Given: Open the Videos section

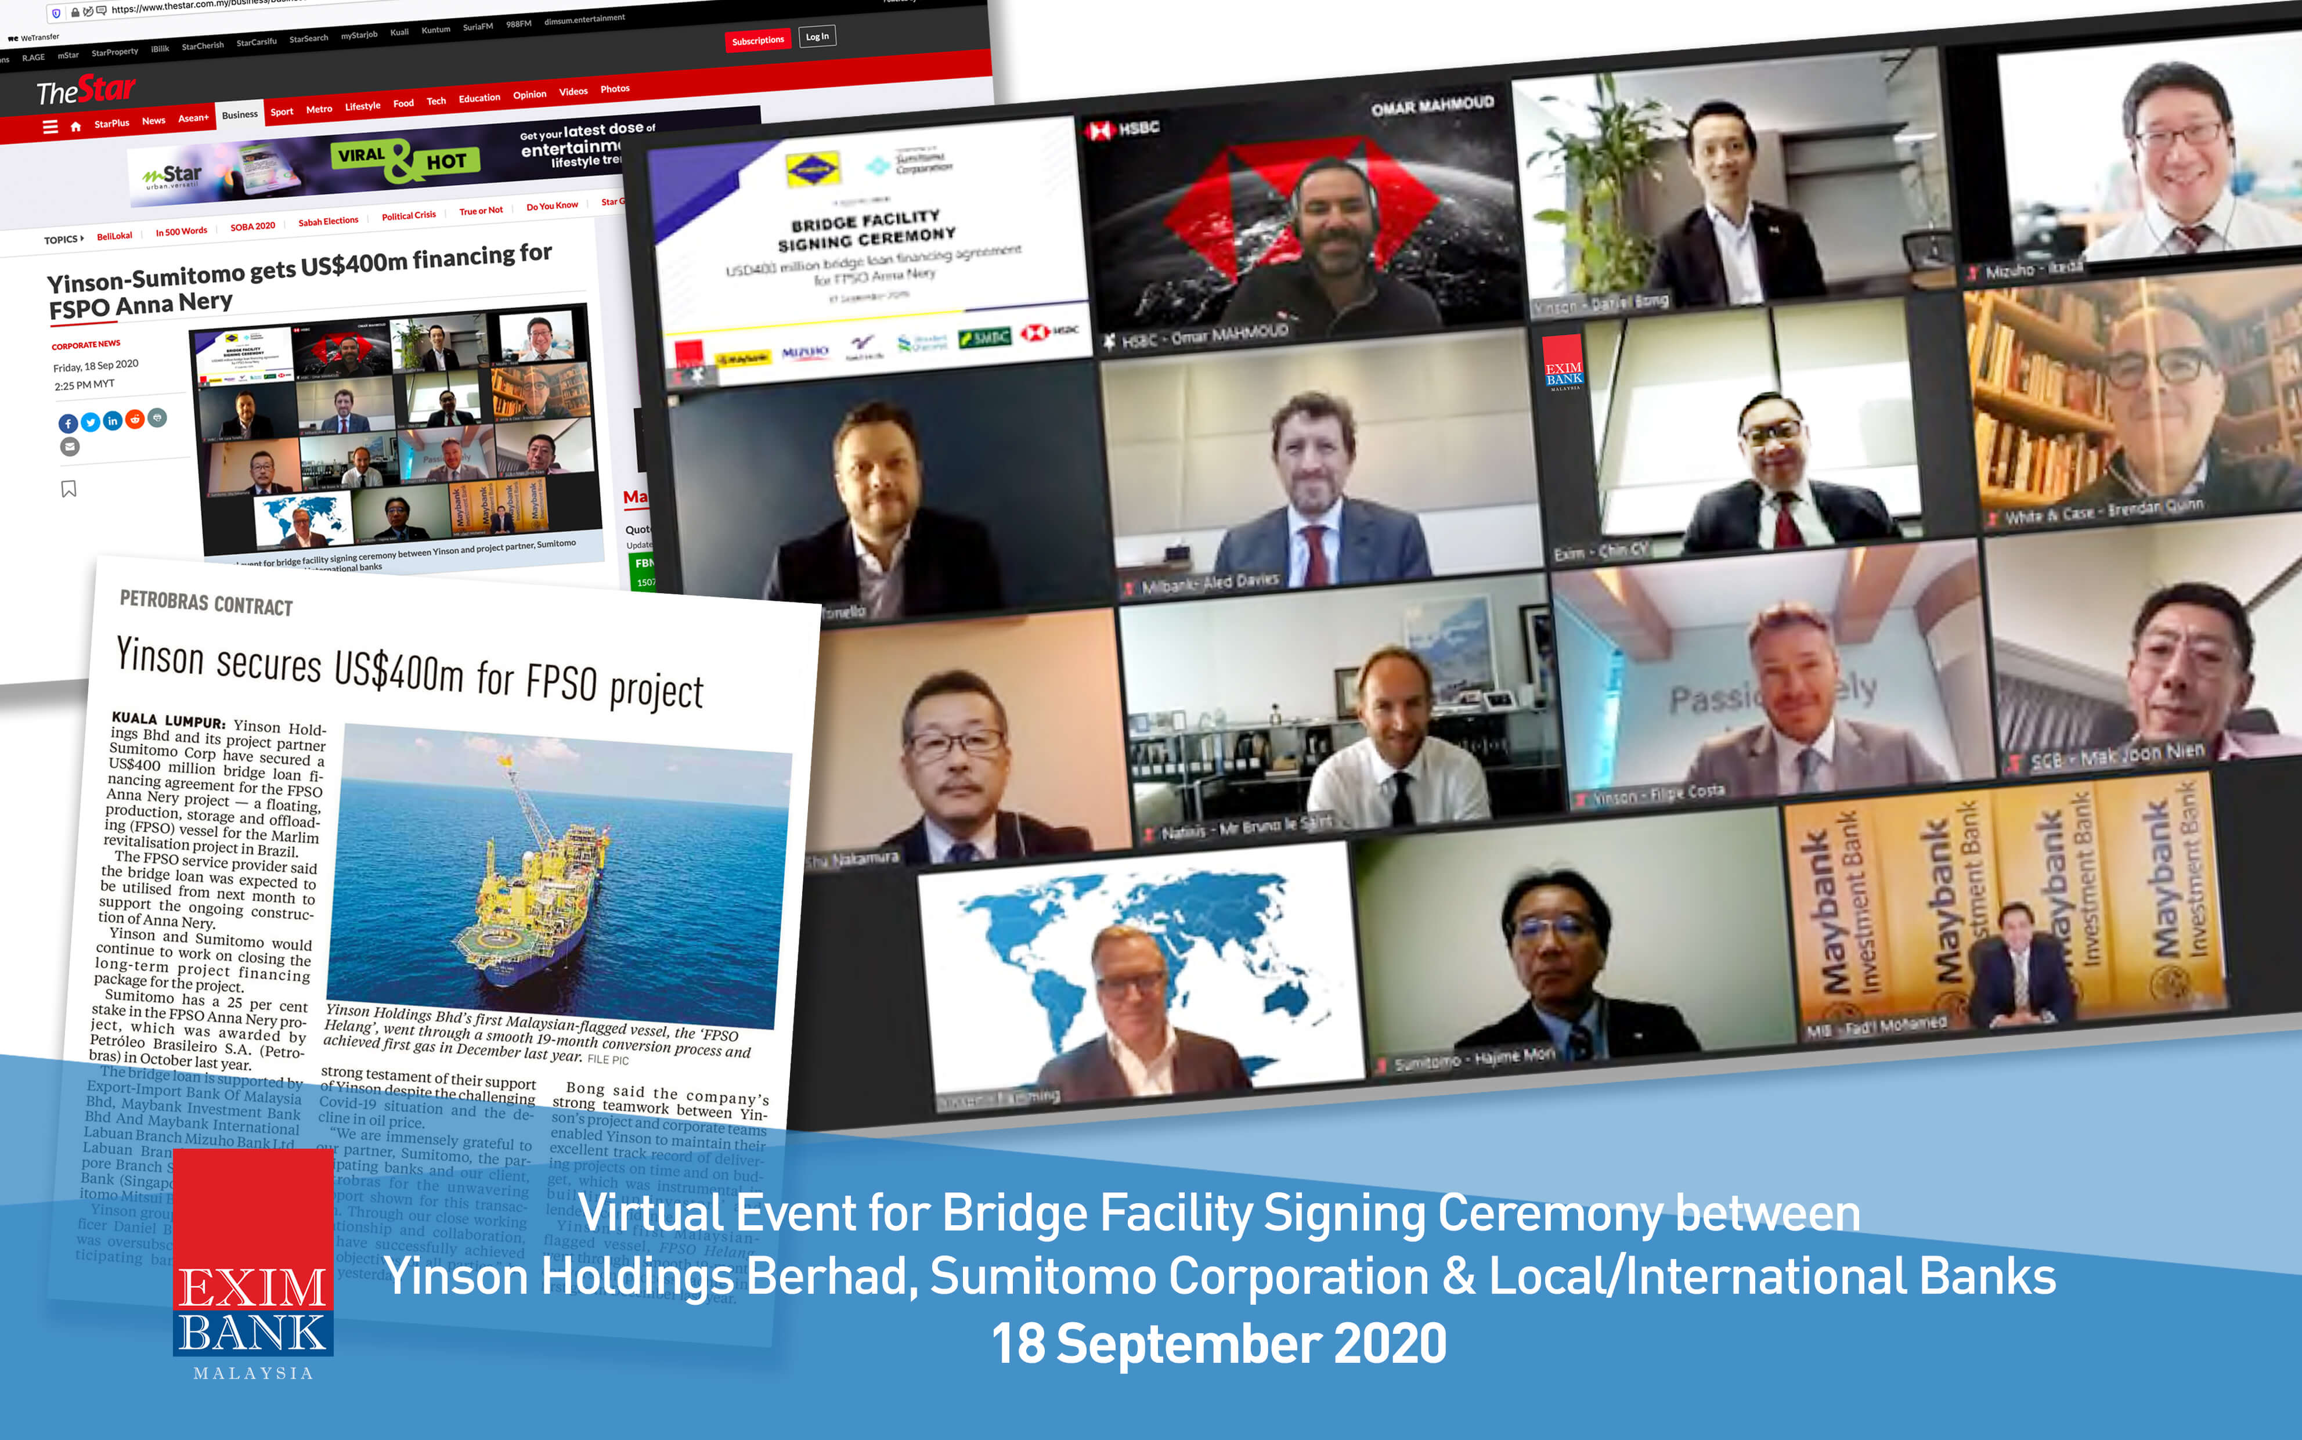Looking at the screenshot, I should point(573,92).
